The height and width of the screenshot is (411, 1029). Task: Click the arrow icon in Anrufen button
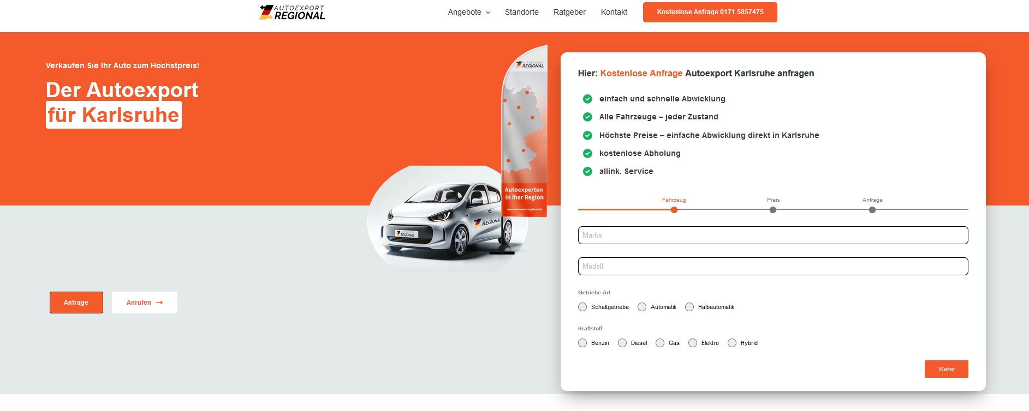pos(159,303)
